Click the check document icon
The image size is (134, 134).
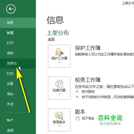[59, 84]
